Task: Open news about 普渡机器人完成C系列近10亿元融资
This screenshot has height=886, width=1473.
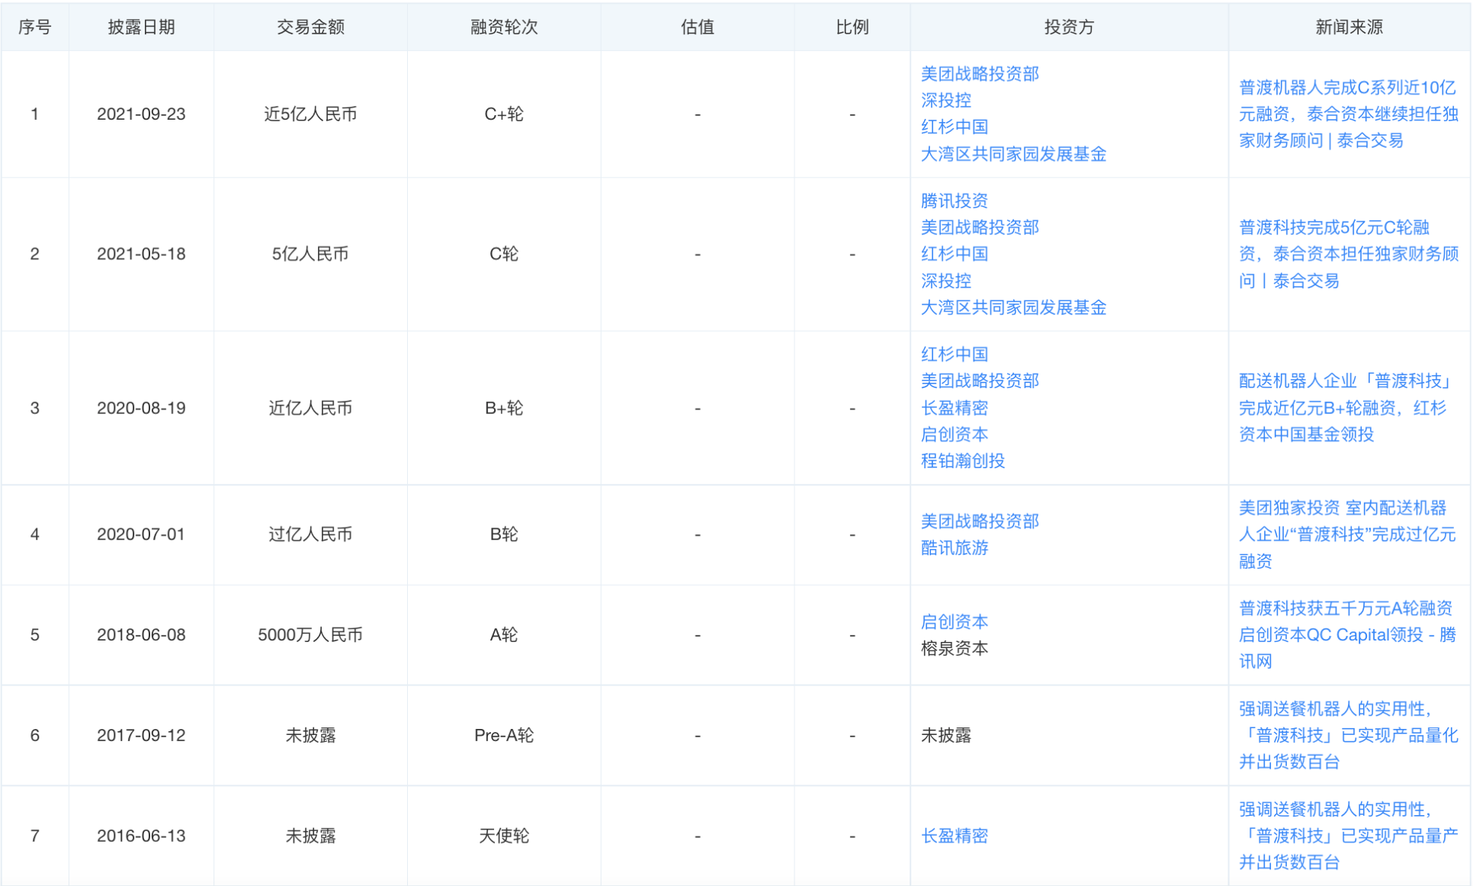Action: click(x=1347, y=114)
